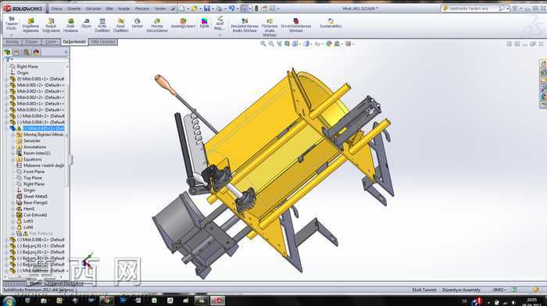Open the Yardım menu
The width and height of the screenshot is (547, 306).
coord(160,9)
